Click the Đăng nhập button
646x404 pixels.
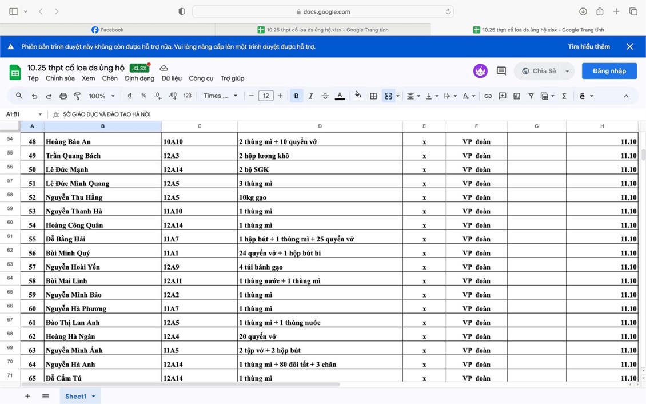click(x=609, y=71)
